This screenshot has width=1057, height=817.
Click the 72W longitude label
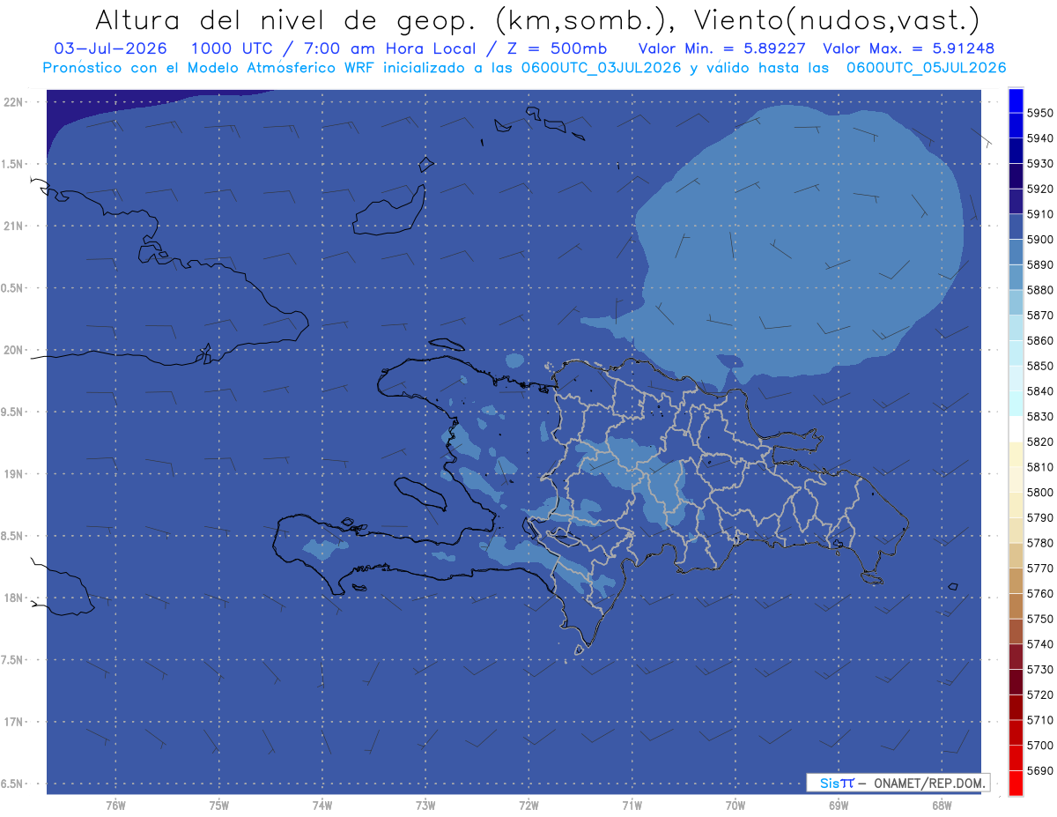pos(528,806)
